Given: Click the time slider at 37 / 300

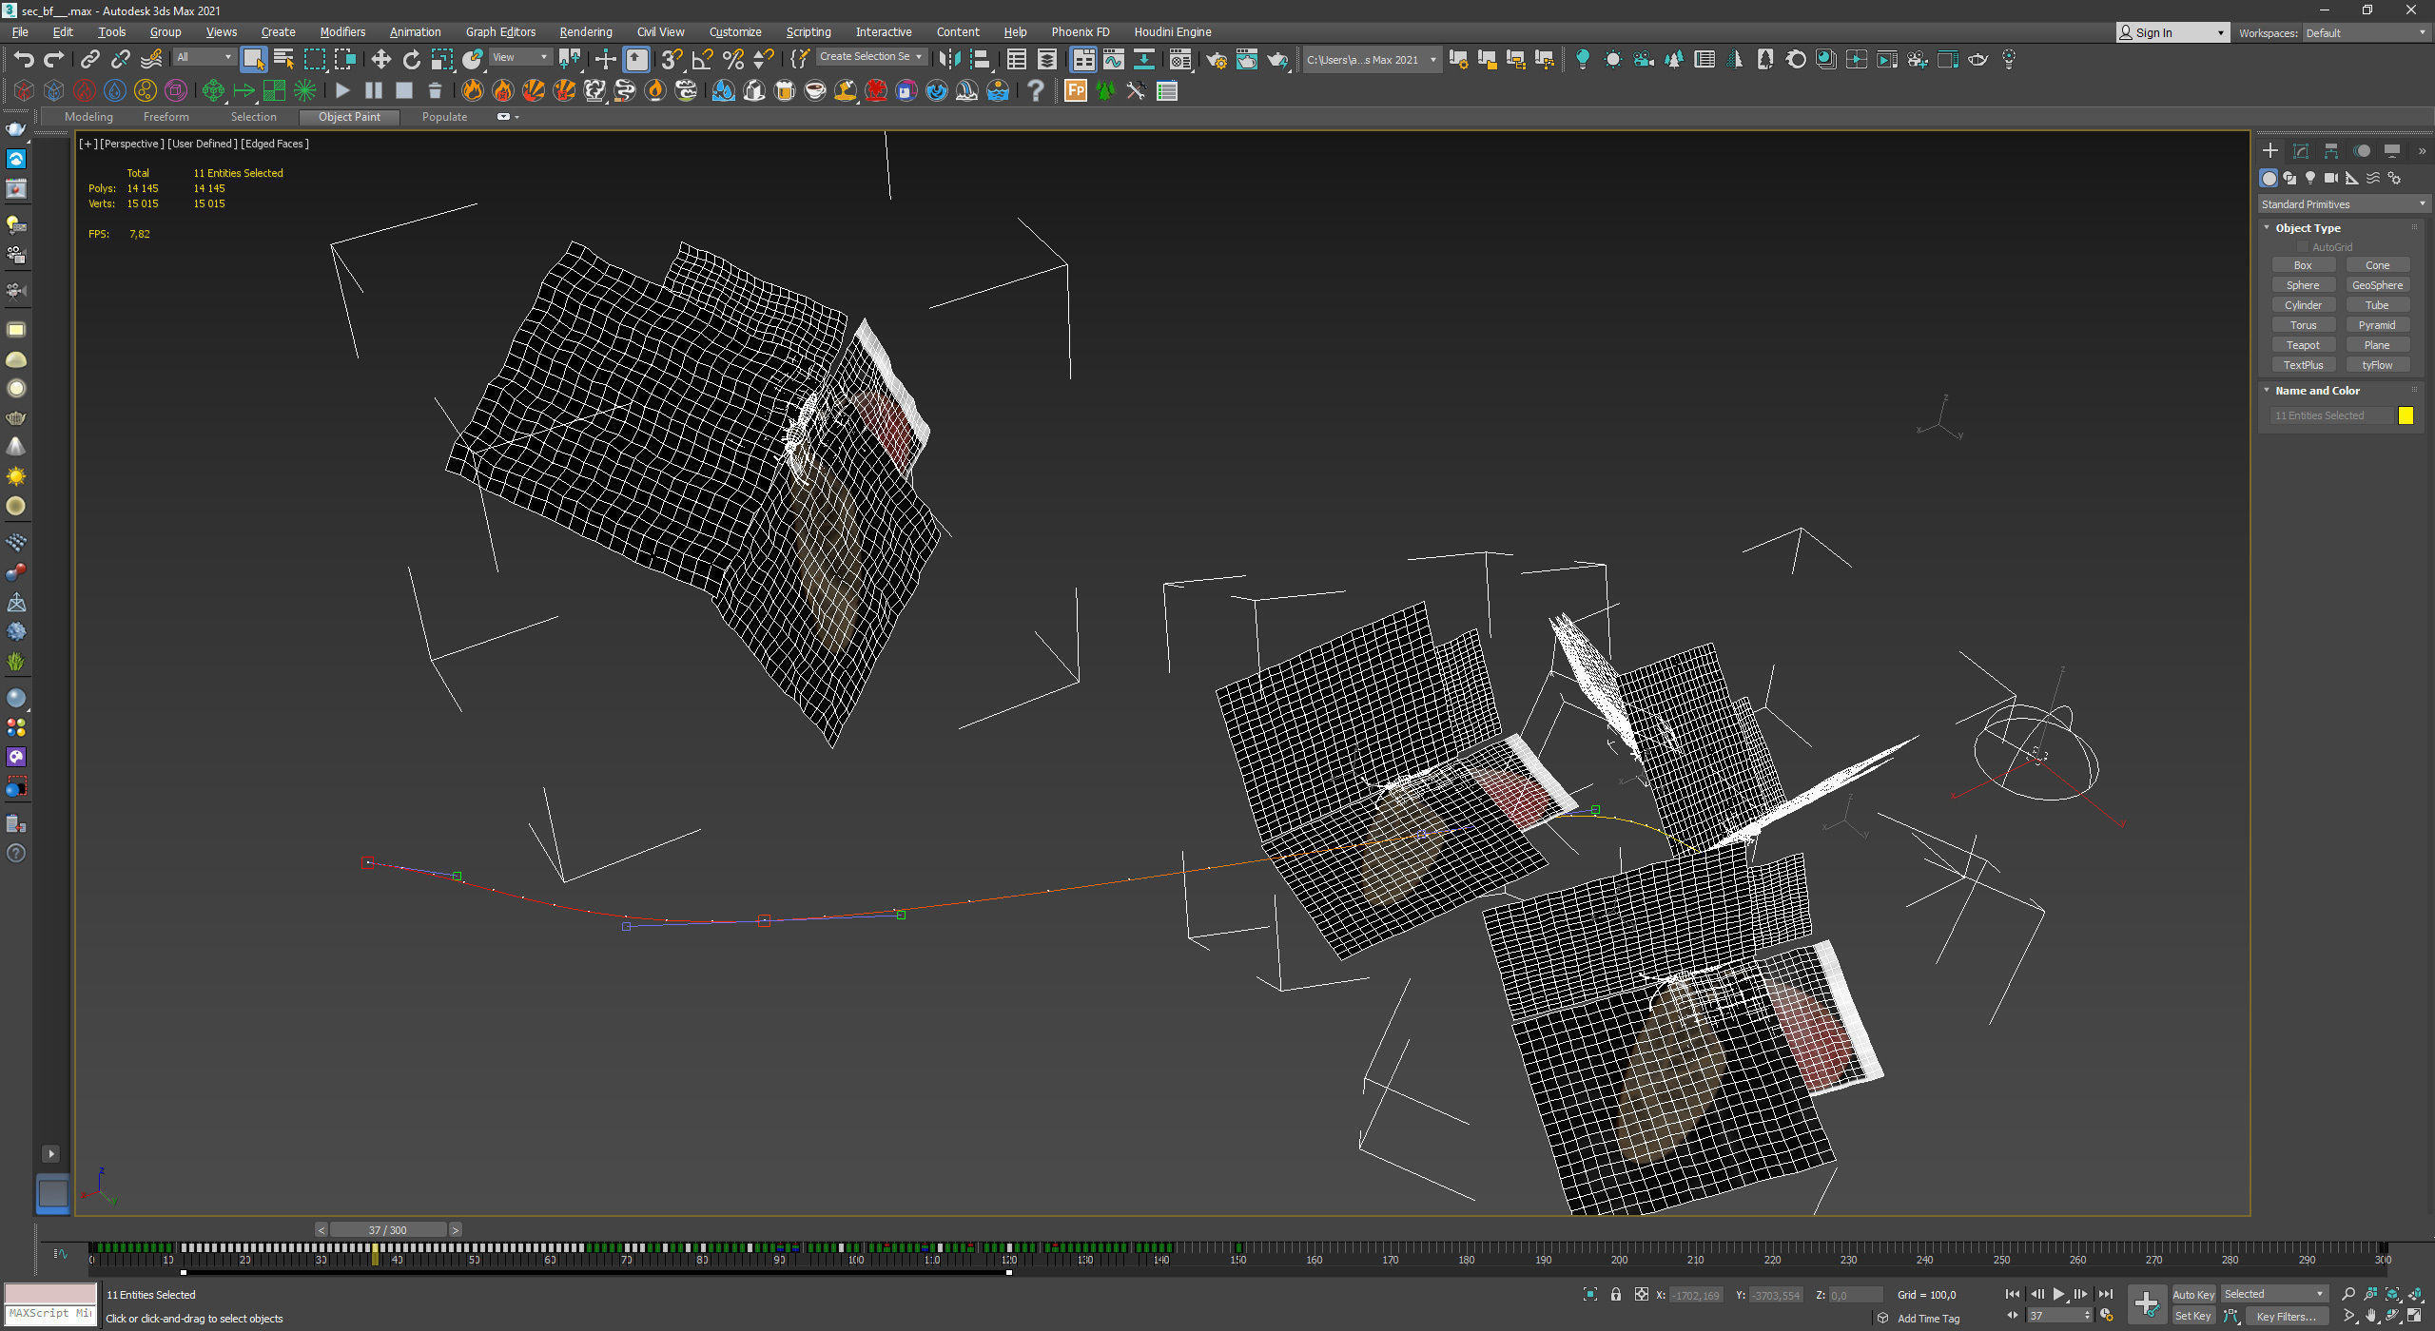Looking at the screenshot, I should pyautogui.click(x=388, y=1230).
